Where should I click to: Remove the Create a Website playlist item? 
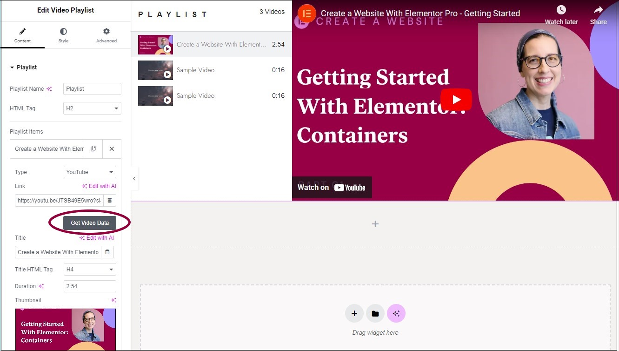[112, 149]
